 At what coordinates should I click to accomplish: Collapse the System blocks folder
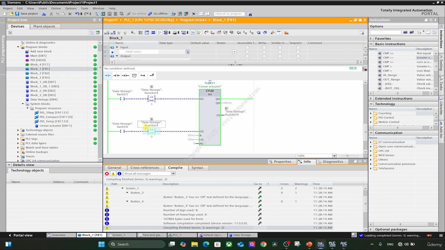pos(23,104)
